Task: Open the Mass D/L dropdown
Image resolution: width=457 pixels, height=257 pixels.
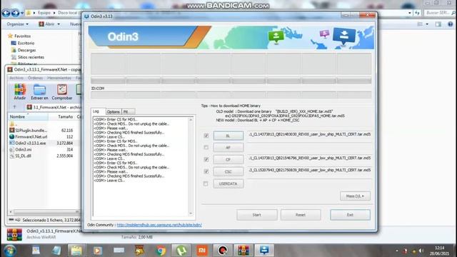Action: (355, 196)
